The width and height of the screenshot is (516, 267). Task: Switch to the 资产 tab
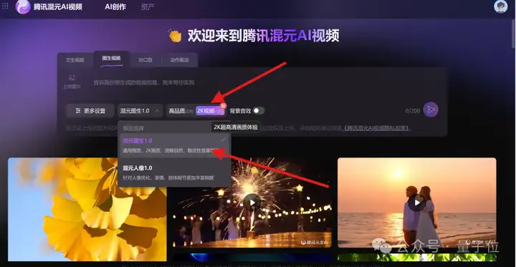tap(148, 7)
